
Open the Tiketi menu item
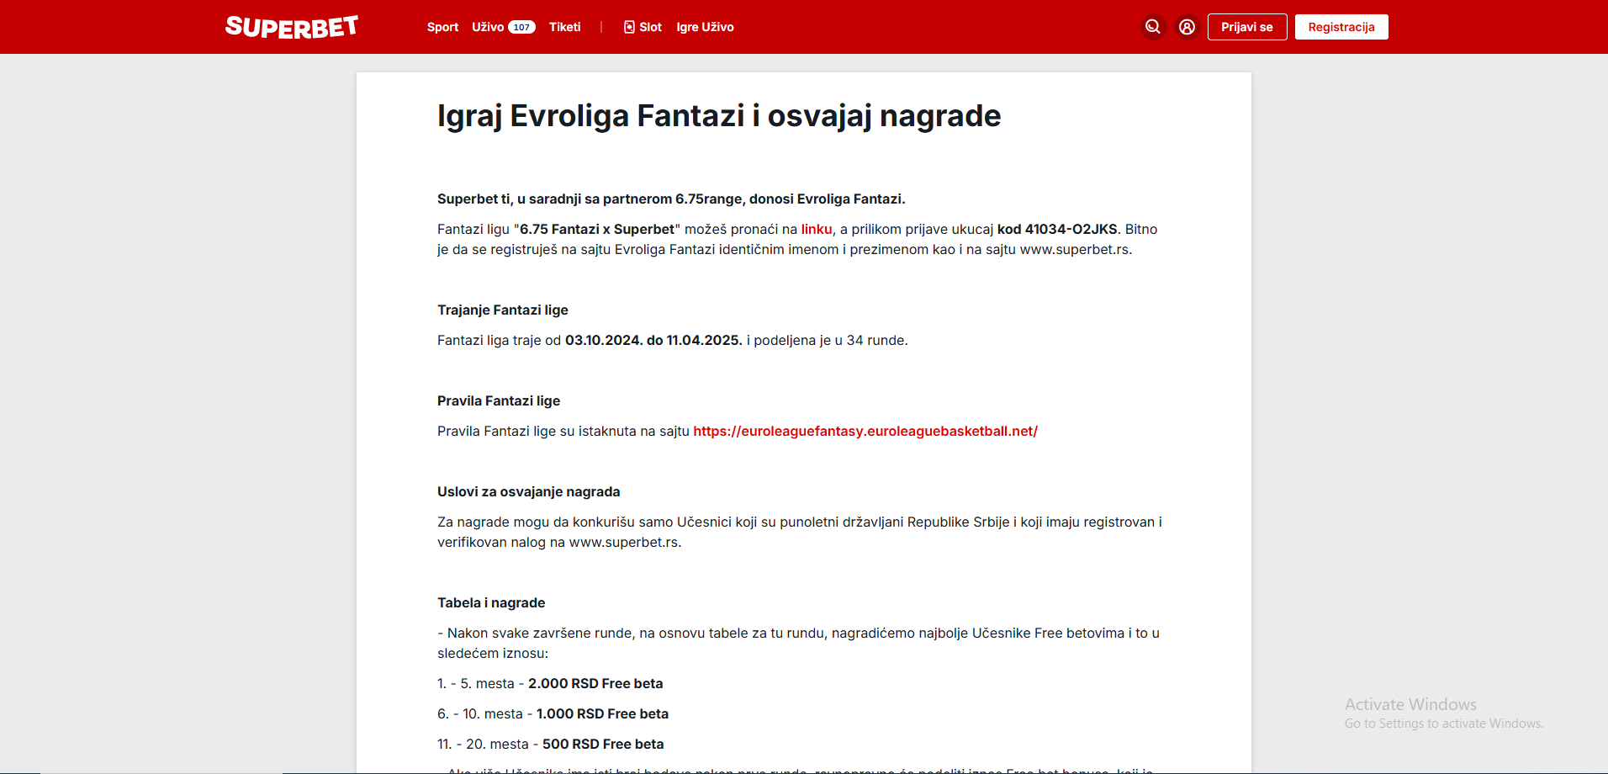[x=564, y=27]
